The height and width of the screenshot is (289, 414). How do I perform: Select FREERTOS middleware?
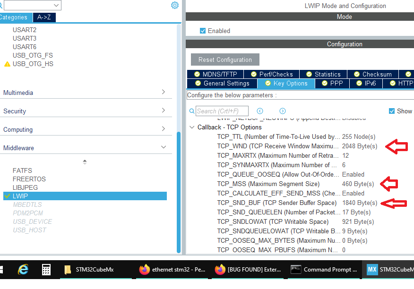click(x=29, y=179)
